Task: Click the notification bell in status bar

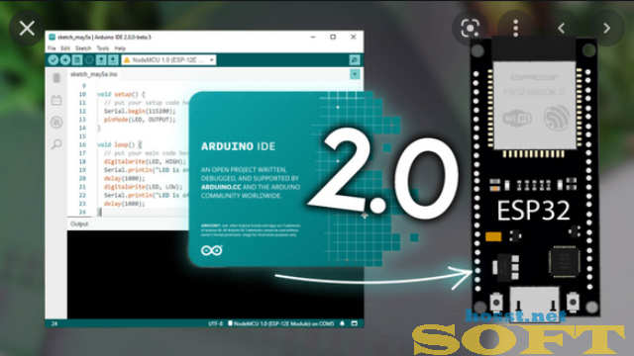Action: click(342, 323)
